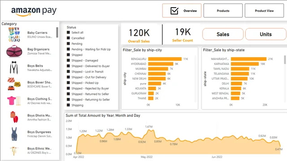
Task: Select the Boys Ethnic Wear image
Action: (14, 151)
